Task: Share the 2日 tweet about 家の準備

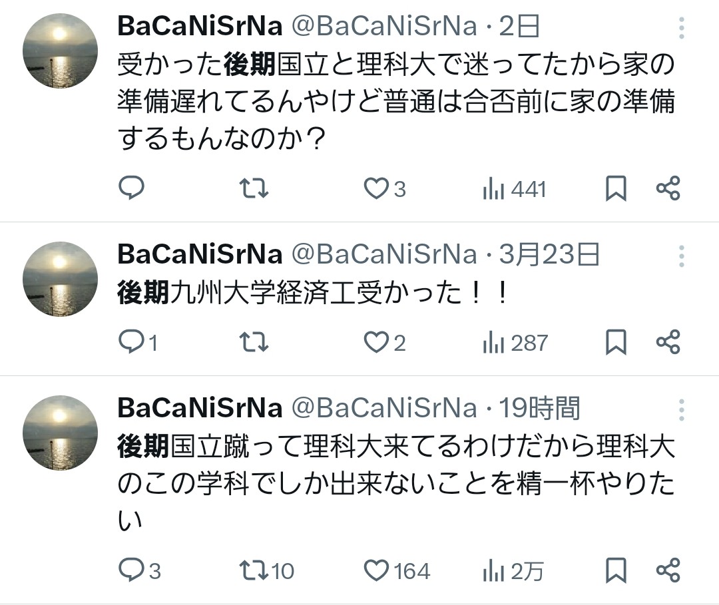Action: [668, 189]
